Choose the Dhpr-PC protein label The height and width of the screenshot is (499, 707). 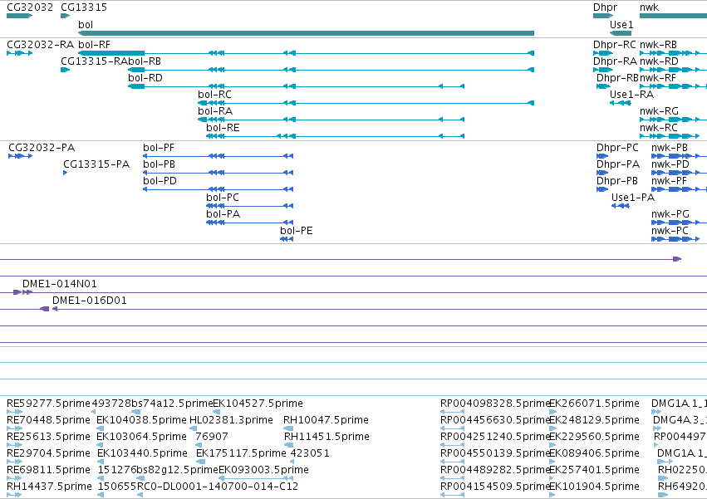[x=617, y=148]
